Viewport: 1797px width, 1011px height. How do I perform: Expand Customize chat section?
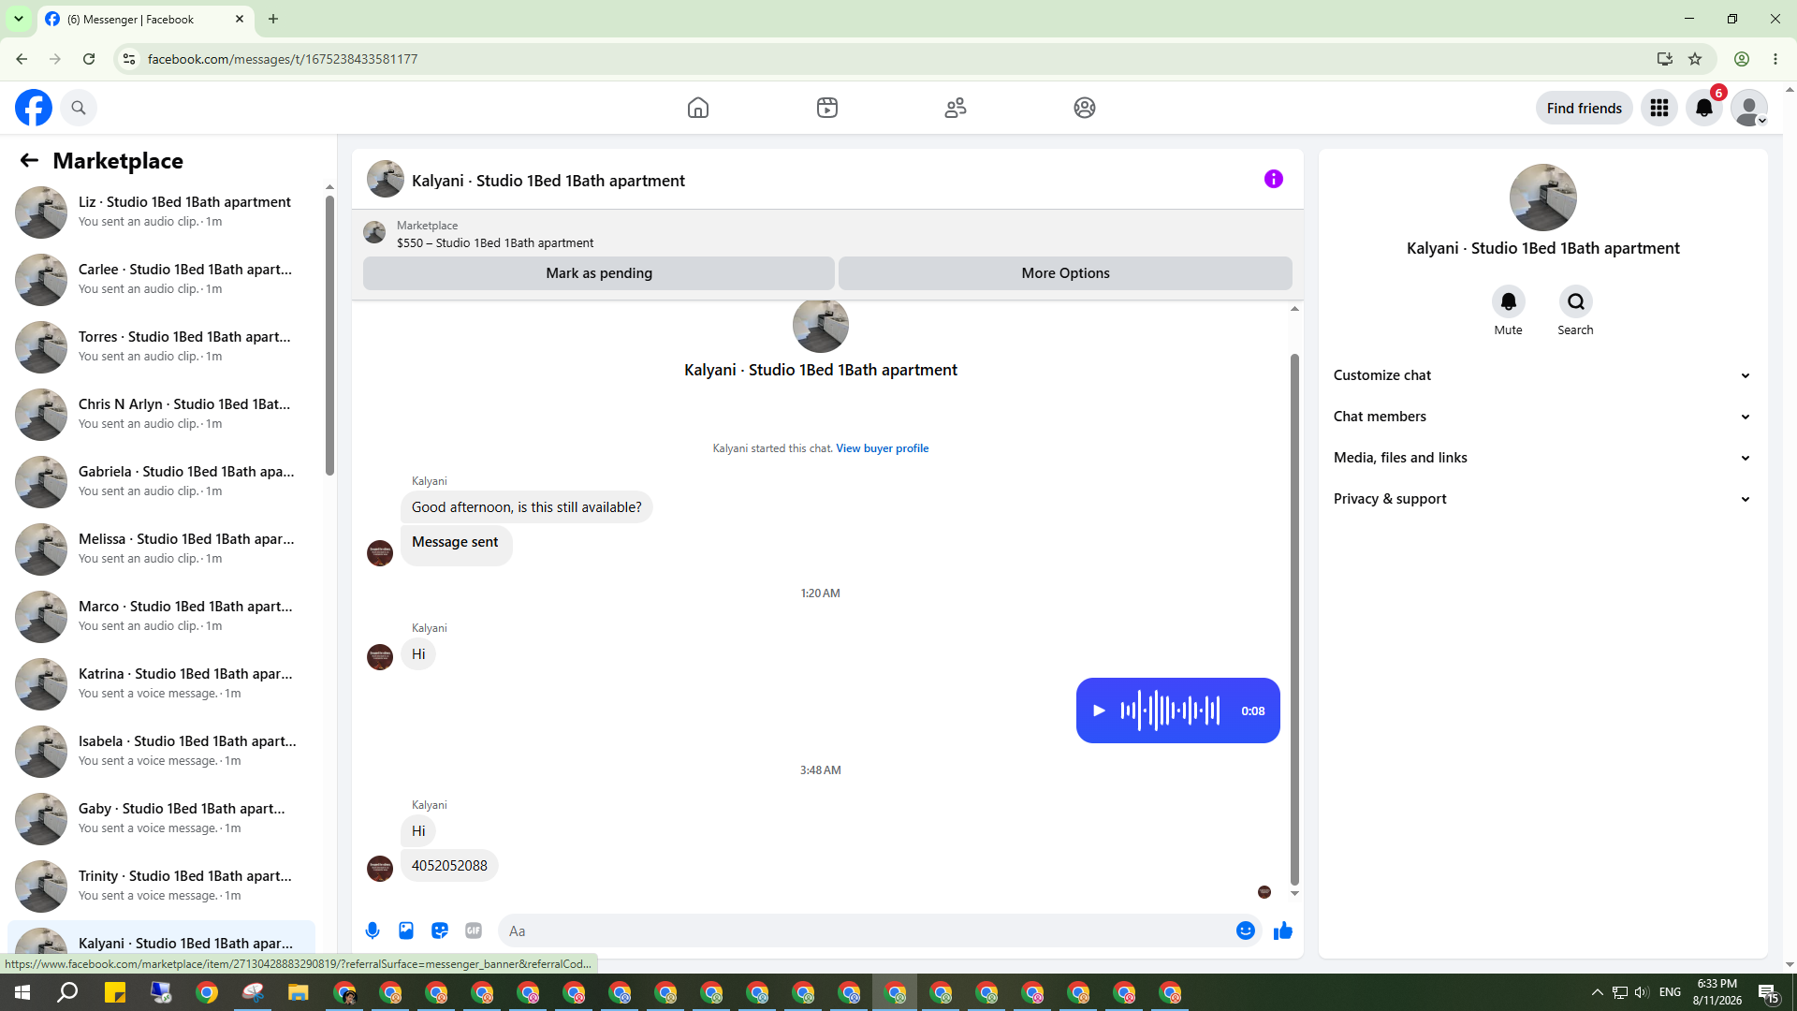(1542, 375)
